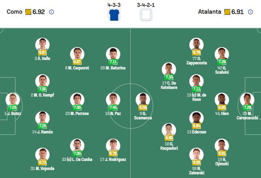Open G. Scamacca player photo
This screenshot has width=261, height=178.
[142, 99]
